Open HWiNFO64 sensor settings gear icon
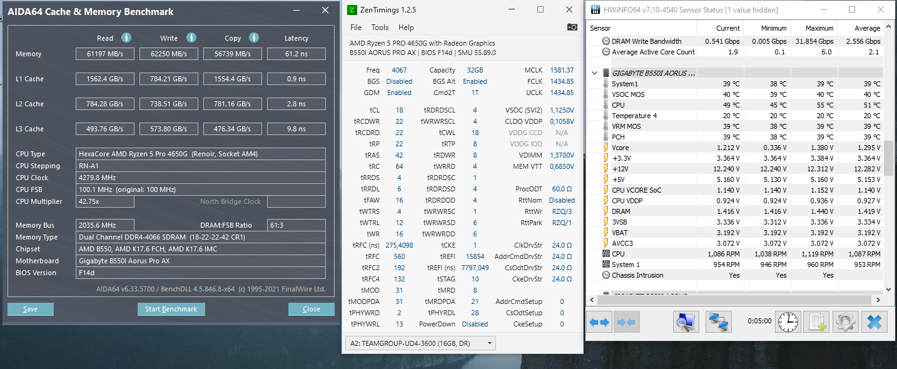 click(x=845, y=322)
